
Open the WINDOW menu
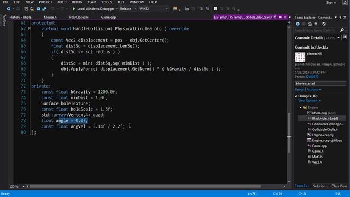coord(137,2)
